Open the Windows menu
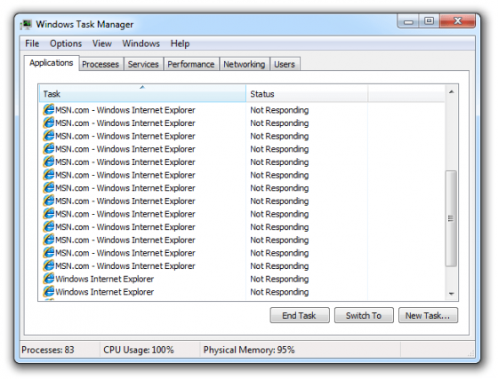This screenshot has height=379, width=498. (x=141, y=43)
